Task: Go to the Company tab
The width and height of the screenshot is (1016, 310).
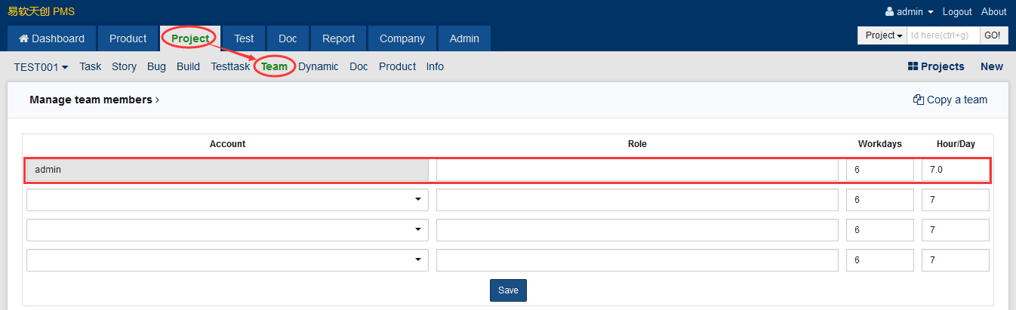Action: [x=402, y=38]
